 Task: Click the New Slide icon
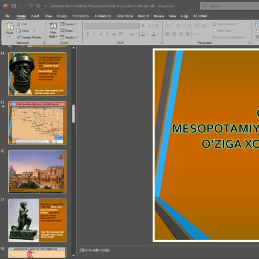point(53,26)
